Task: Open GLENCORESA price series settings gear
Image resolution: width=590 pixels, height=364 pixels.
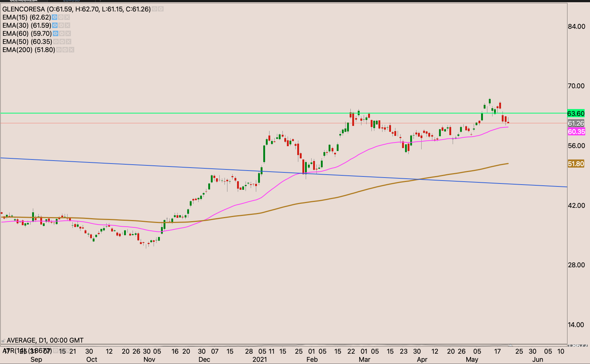Action: point(161,9)
